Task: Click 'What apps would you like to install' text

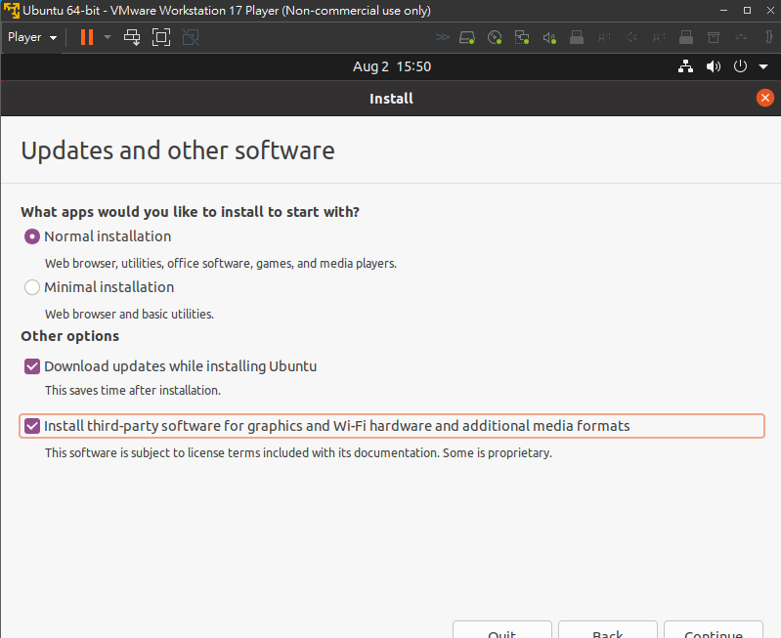Action: [x=190, y=212]
